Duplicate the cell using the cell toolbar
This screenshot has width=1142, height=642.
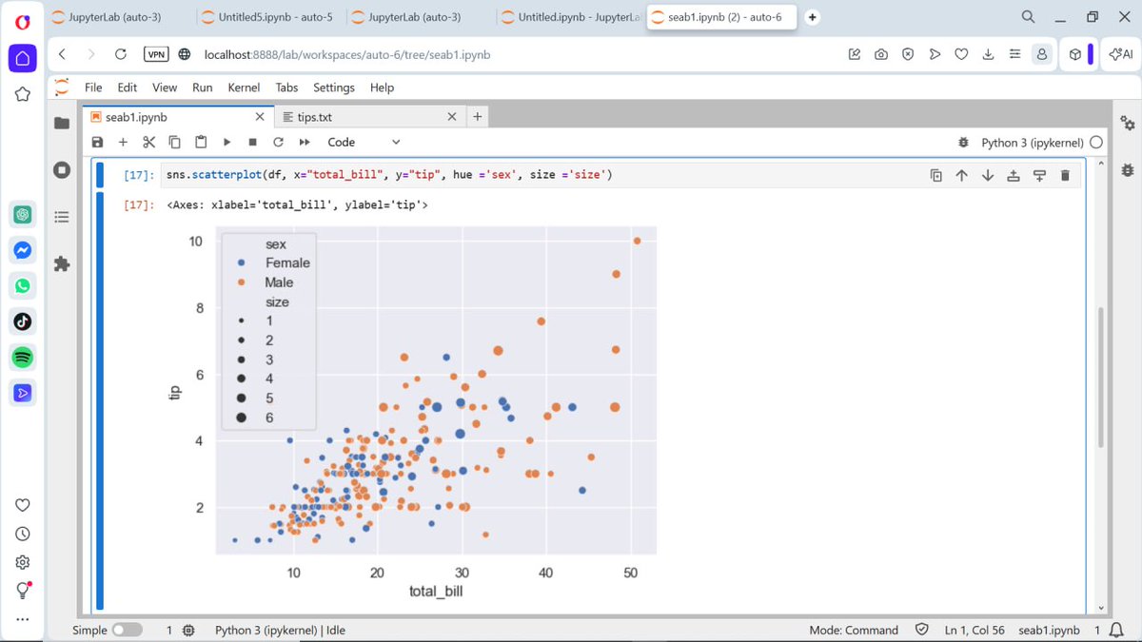point(936,175)
